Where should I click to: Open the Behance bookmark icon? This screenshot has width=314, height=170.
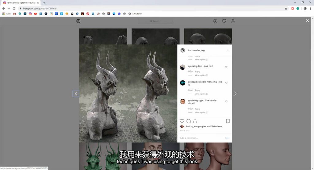(x=56, y=14)
